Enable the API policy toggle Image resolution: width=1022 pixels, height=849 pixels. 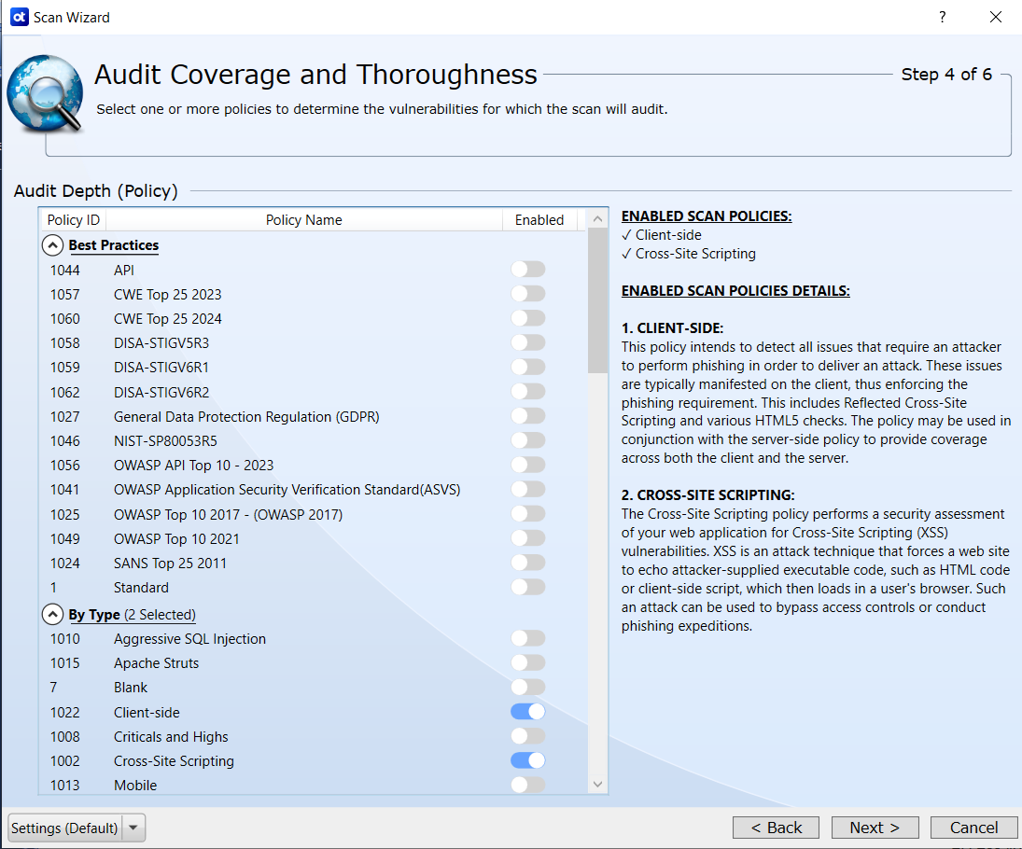[x=527, y=269]
